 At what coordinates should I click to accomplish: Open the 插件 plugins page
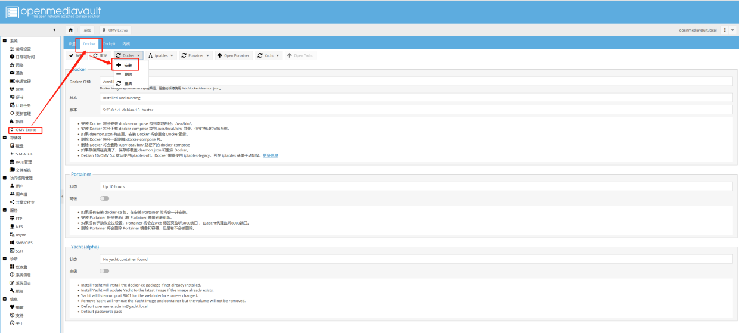click(20, 122)
